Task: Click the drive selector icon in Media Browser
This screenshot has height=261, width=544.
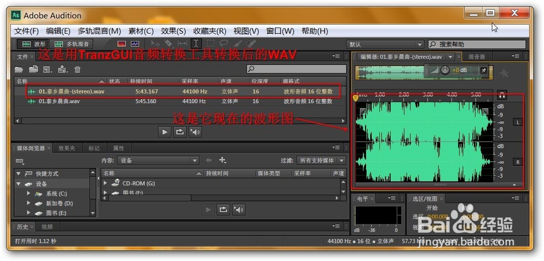Action: [x=20, y=161]
